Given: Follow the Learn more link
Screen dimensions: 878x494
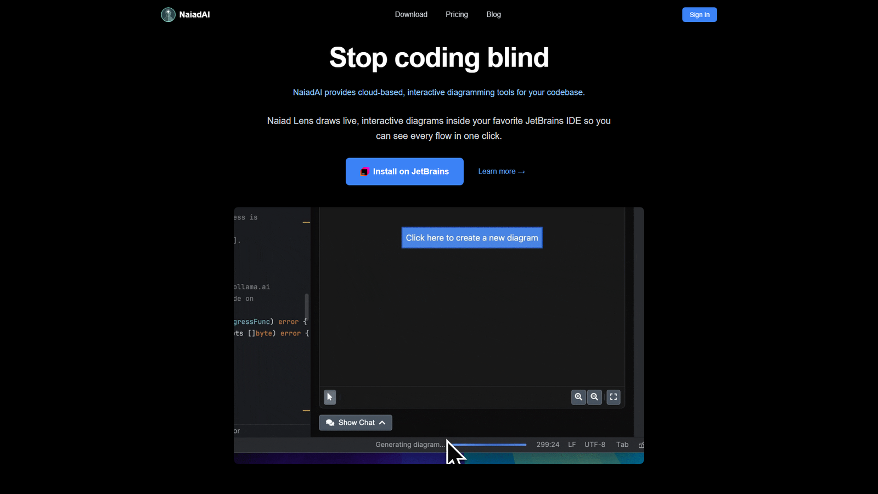Looking at the screenshot, I should (501, 171).
